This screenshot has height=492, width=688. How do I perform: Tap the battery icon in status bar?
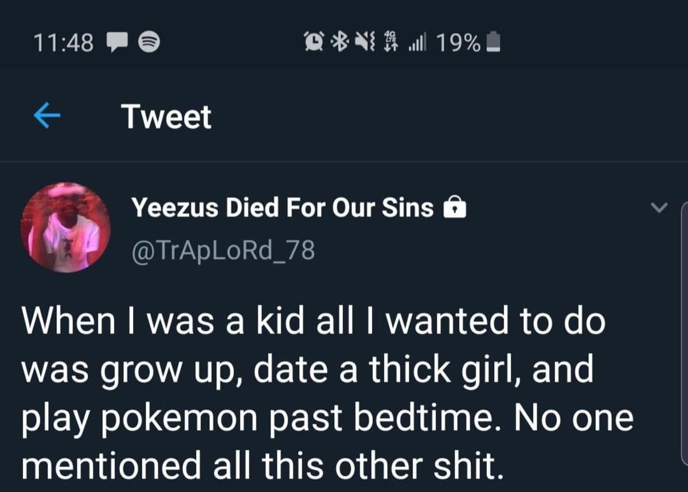pos(494,42)
